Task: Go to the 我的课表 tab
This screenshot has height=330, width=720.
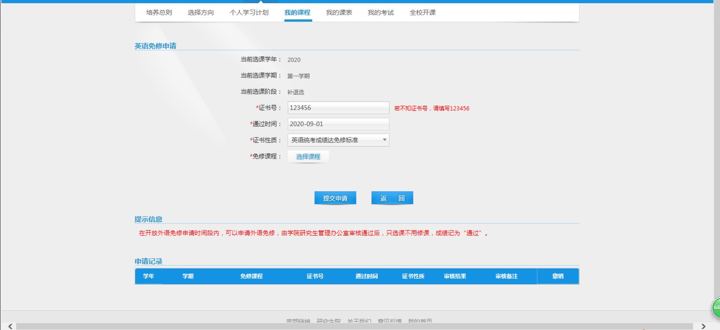Action: click(x=339, y=12)
